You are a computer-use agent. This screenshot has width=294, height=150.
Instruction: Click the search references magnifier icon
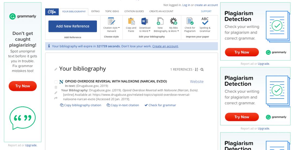pyautogui.click(x=202, y=70)
